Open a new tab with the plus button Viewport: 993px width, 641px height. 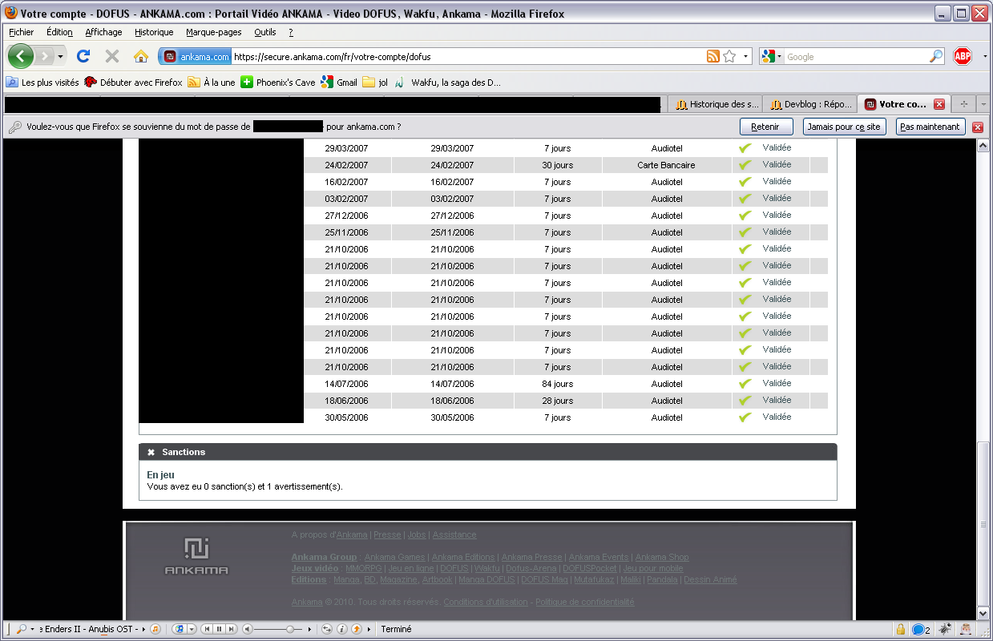[963, 104]
